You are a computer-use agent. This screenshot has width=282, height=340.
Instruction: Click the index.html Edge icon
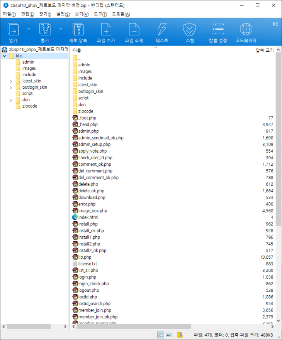(75, 217)
